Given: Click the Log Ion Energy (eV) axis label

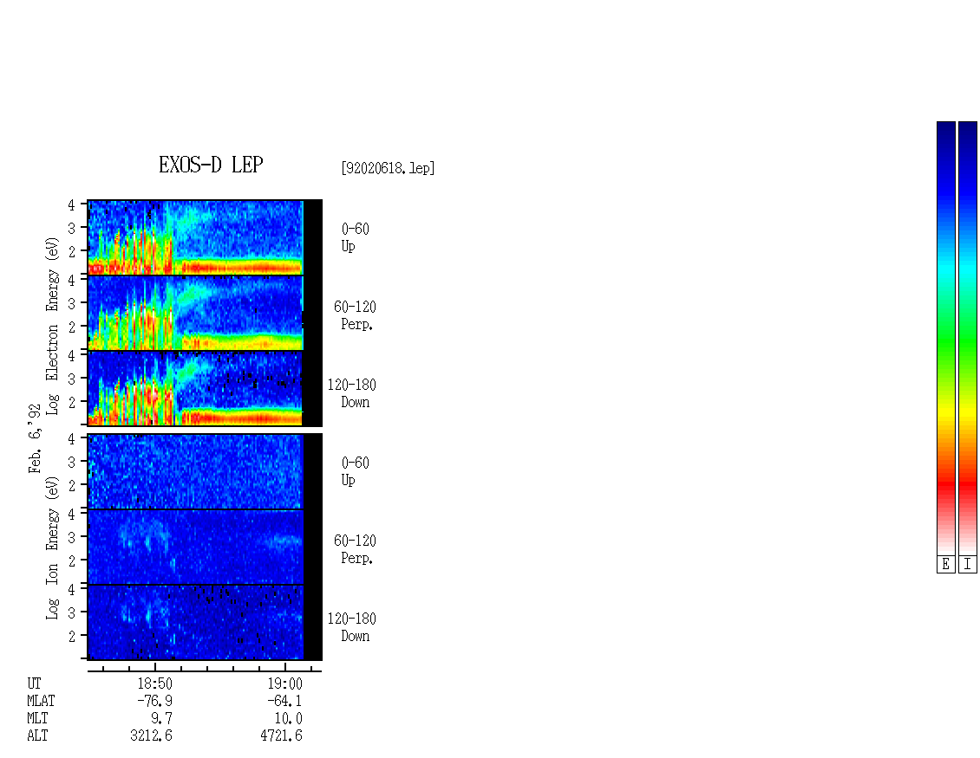Looking at the screenshot, I should tap(52, 548).
